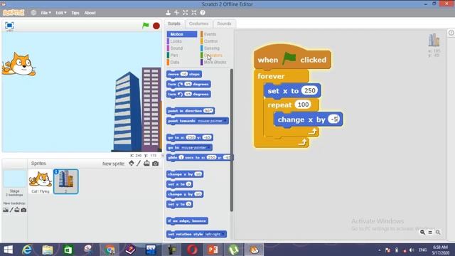Image resolution: width=455 pixels, height=256 pixels.
Task: Reset scripts area zoom with the equals icon
Action: coord(430,233)
